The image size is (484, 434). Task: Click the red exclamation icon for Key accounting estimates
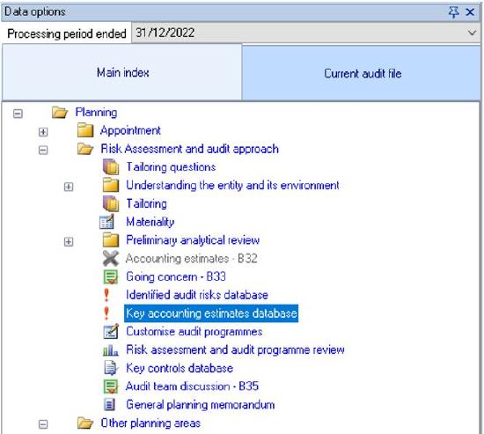[x=106, y=313]
